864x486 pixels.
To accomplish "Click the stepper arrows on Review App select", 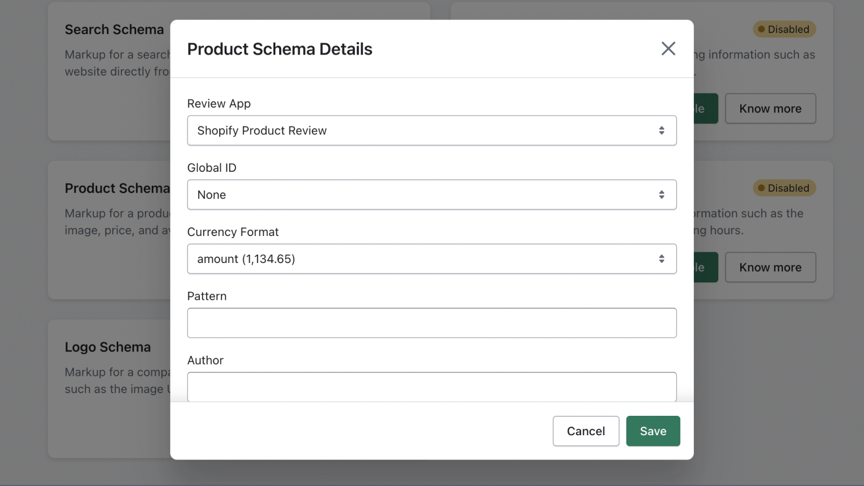I will [661, 130].
